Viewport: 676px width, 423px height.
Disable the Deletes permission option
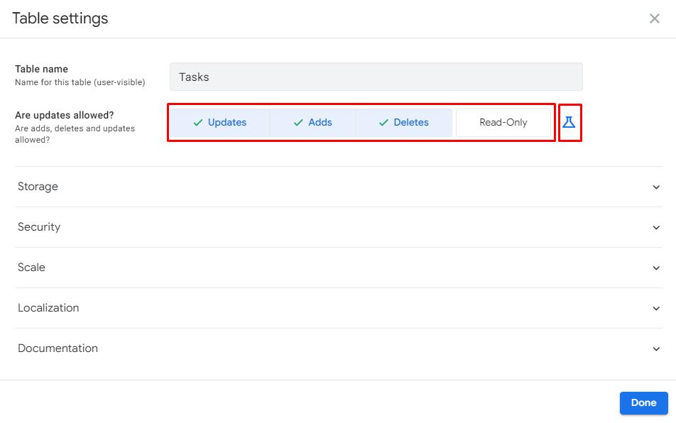click(x=403, y=122)
